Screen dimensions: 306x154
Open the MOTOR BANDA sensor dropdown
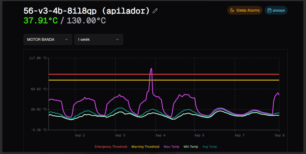[48, 39]
